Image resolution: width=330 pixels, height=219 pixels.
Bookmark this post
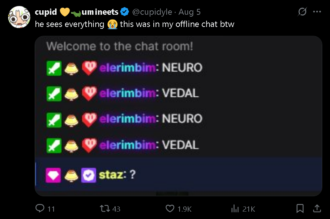pos(300,209)
